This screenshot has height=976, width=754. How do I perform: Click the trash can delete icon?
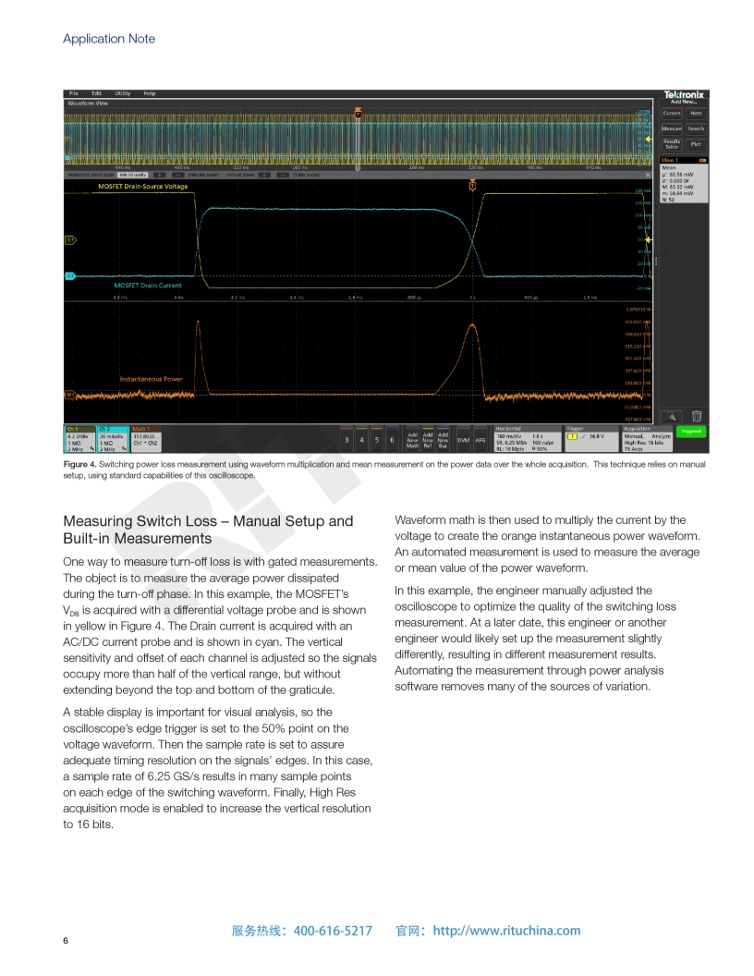point(697,417)
